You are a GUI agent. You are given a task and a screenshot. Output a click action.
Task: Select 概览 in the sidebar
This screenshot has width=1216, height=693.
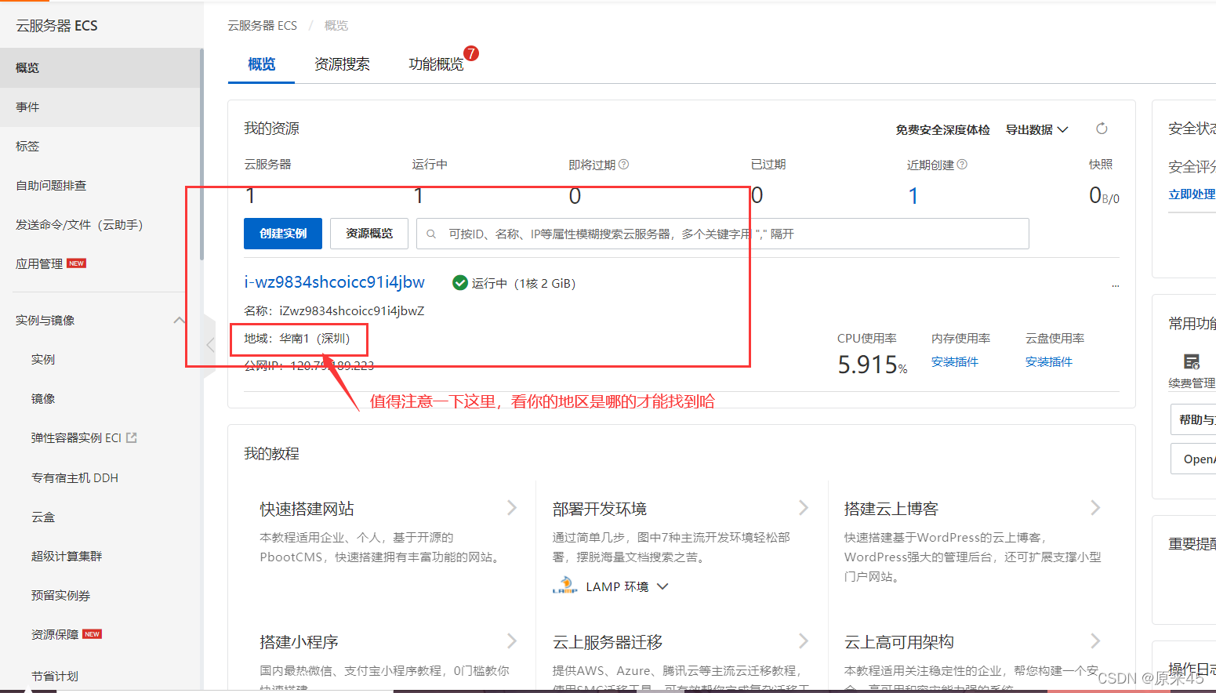coord(100,68)
